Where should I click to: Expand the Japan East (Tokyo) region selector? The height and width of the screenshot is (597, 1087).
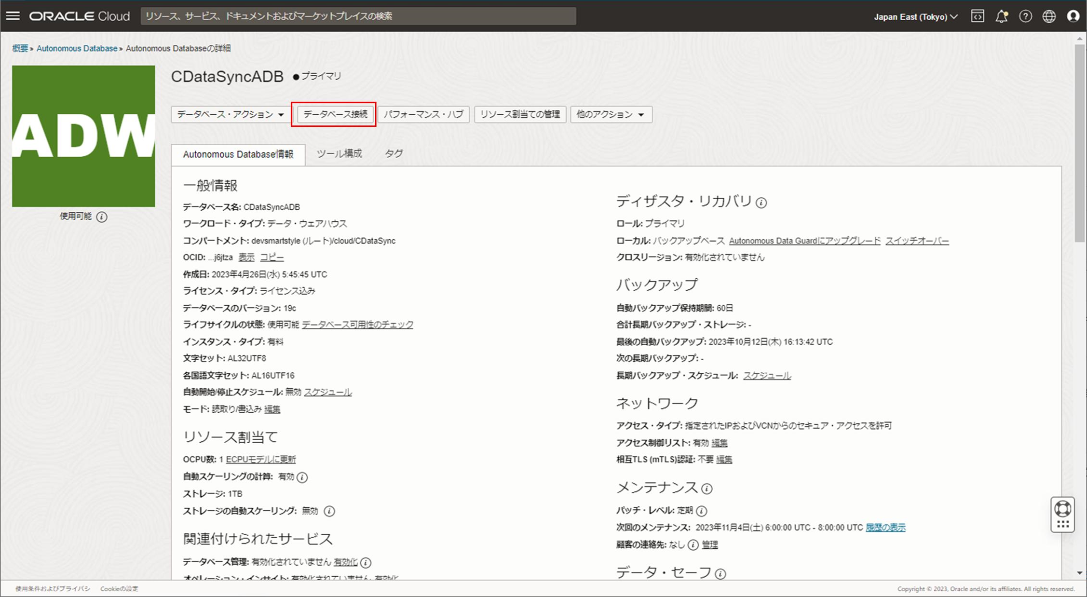tap(915, 17)
